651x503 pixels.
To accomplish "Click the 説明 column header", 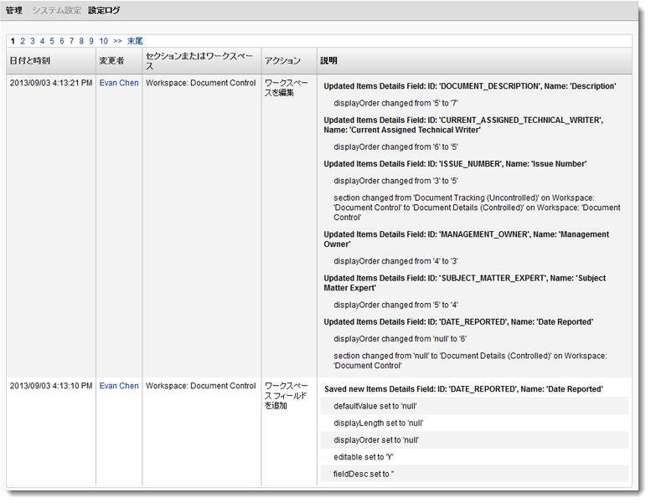I will coord(474,61).
